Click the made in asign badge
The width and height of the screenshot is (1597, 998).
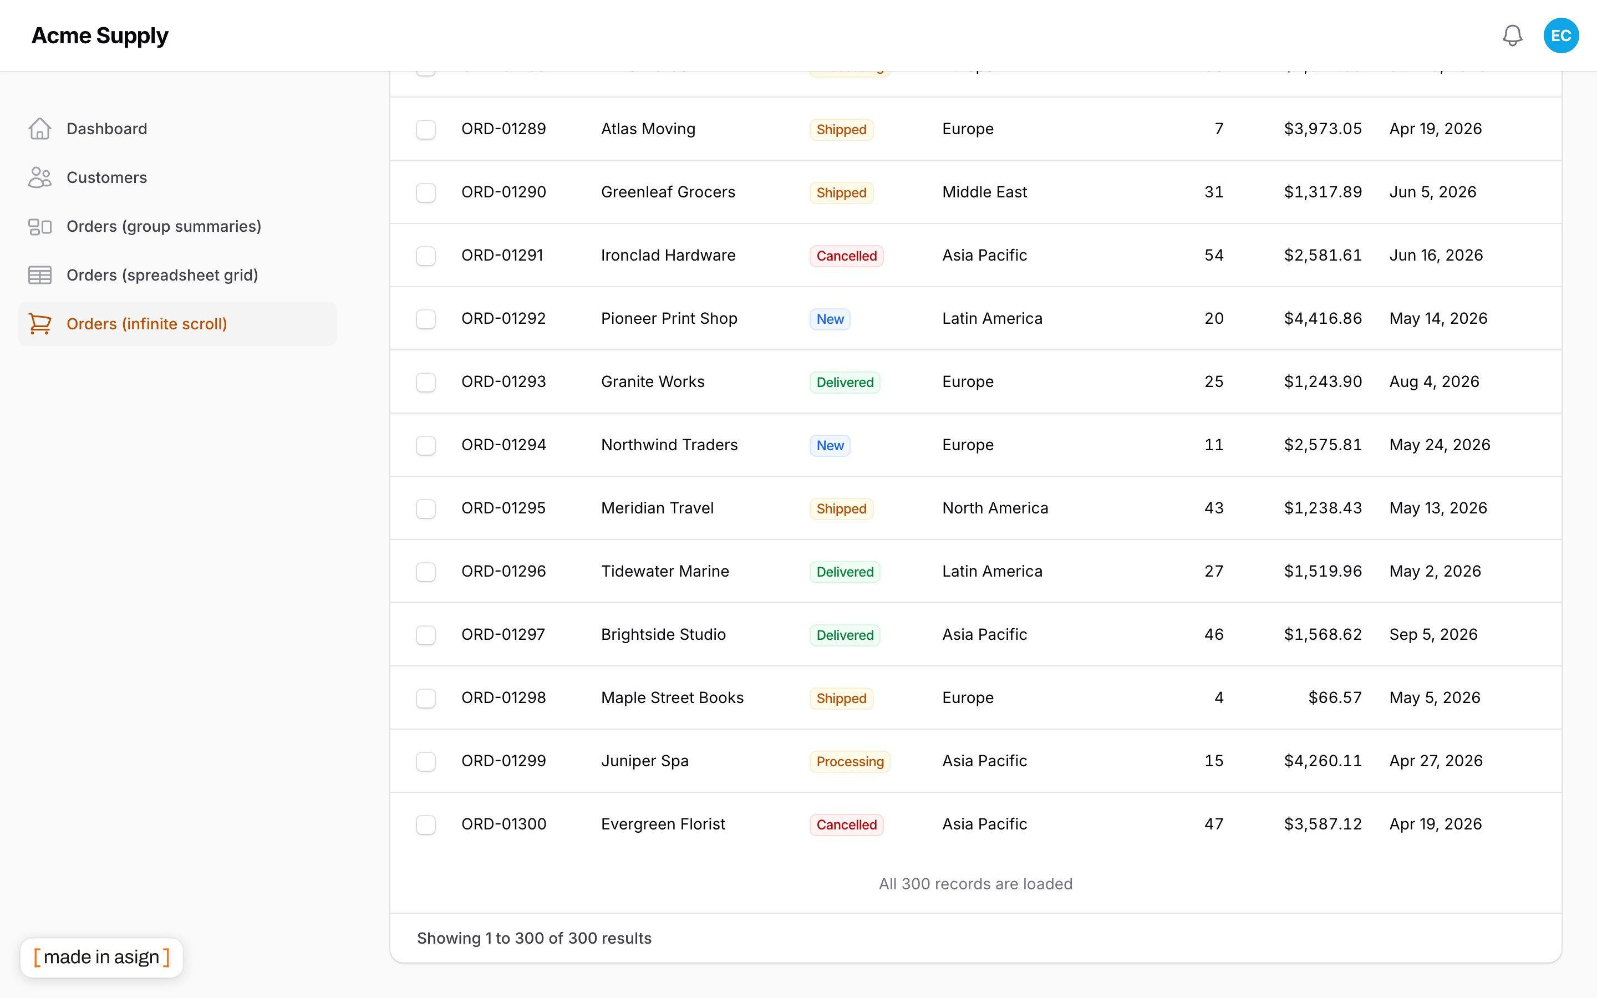101,957
